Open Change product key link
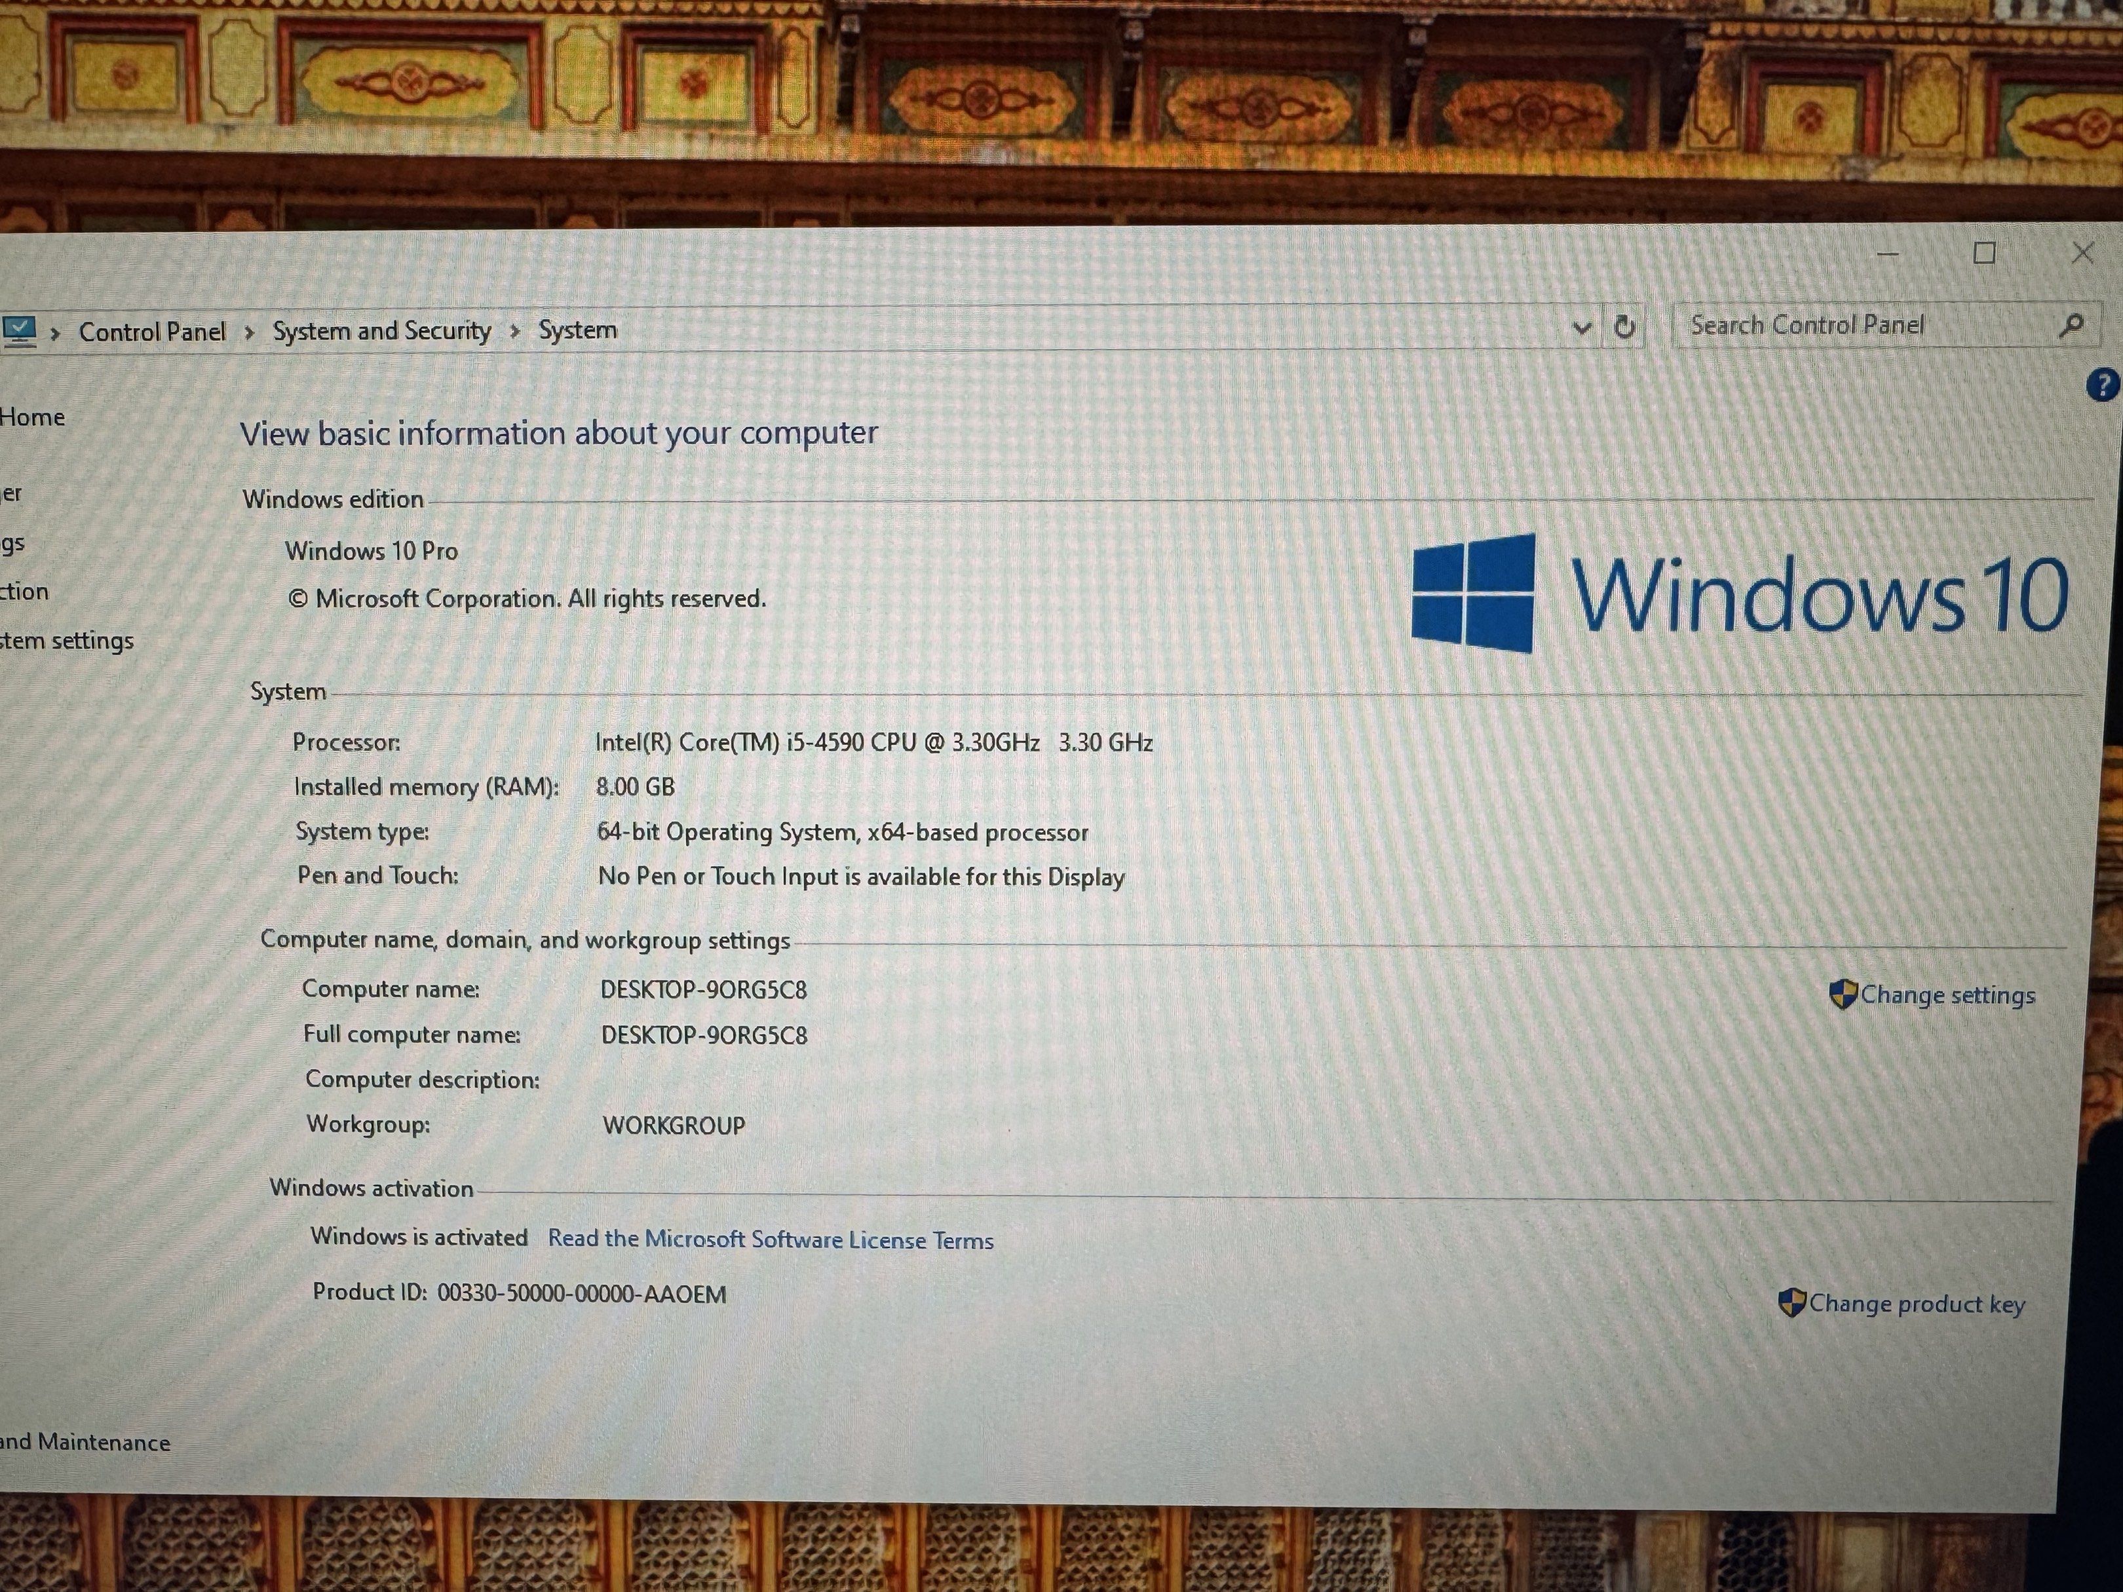Viewport: 2123px width, 1592px height. coord(1917,1303)
